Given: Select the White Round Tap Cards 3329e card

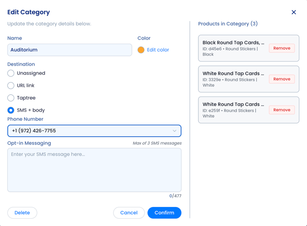Looking at the screenshot, I should [233, 79].
